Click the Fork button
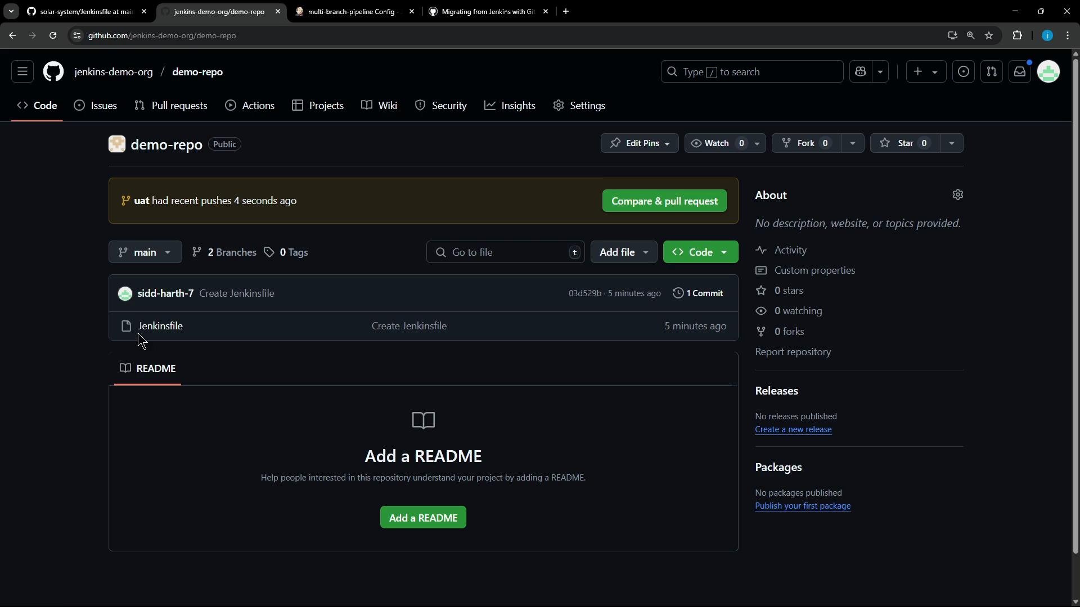Viewport: 1080px width, 607px height. pyautogui.click(x=806, y=143)
